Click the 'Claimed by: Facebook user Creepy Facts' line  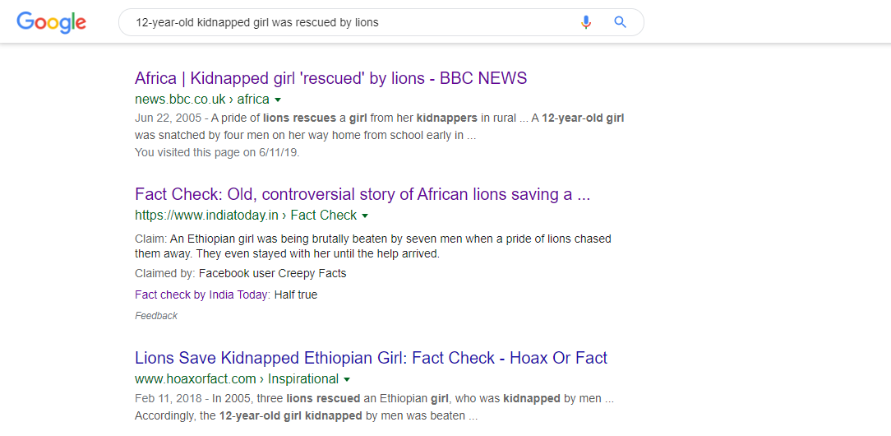tap(240, 273)
